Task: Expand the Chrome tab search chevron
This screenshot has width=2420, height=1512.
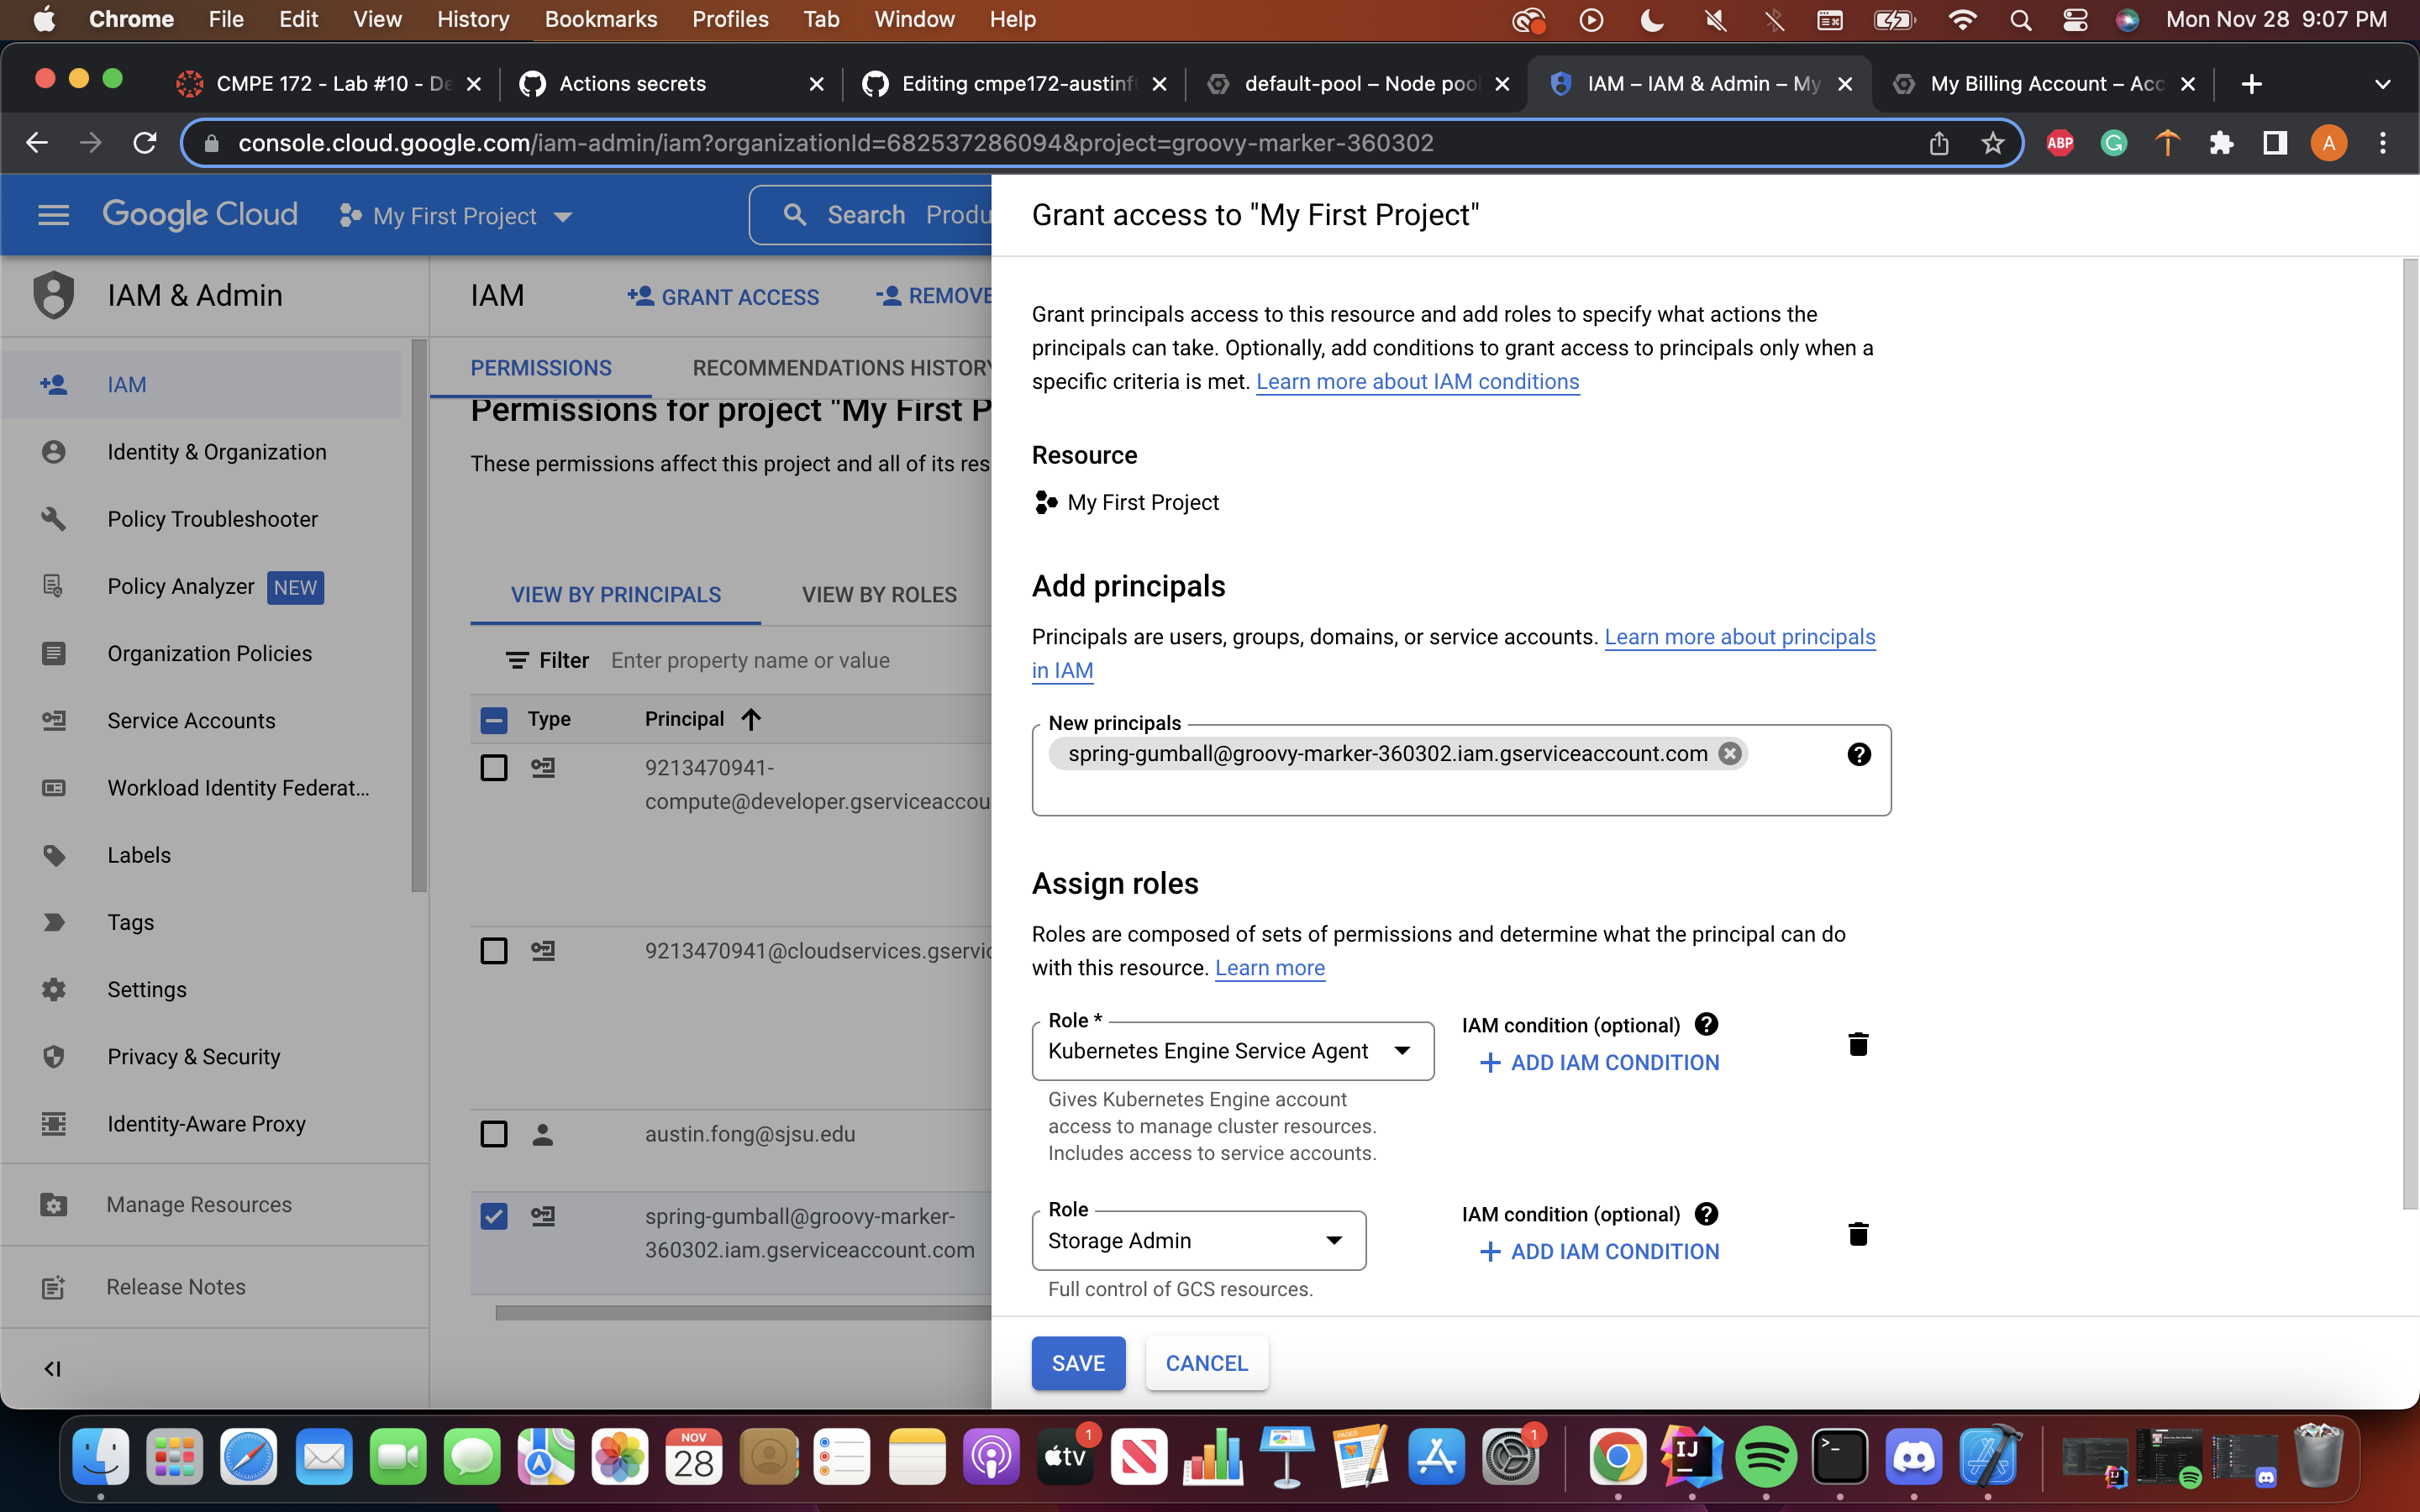Action: coord(2382,84)
